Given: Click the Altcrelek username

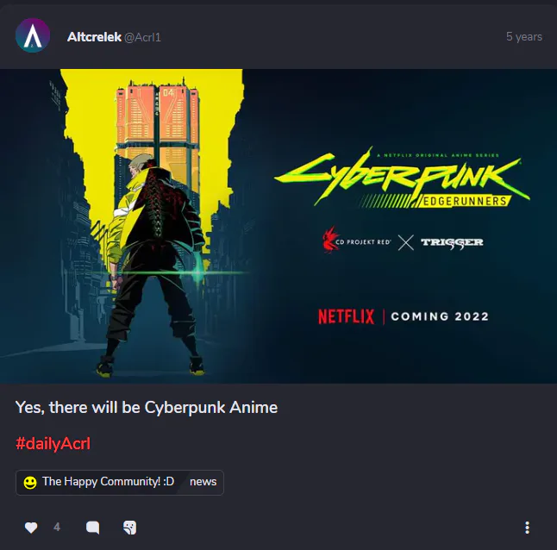Looking at the screenshot, I should tap(94, 36).
